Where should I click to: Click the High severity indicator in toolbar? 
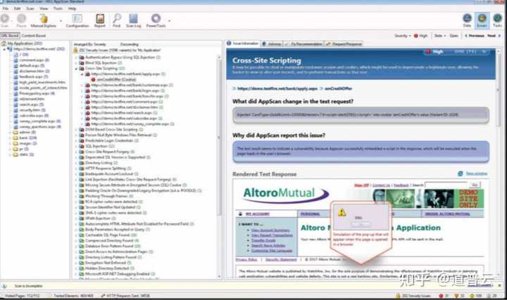point(420,36)
